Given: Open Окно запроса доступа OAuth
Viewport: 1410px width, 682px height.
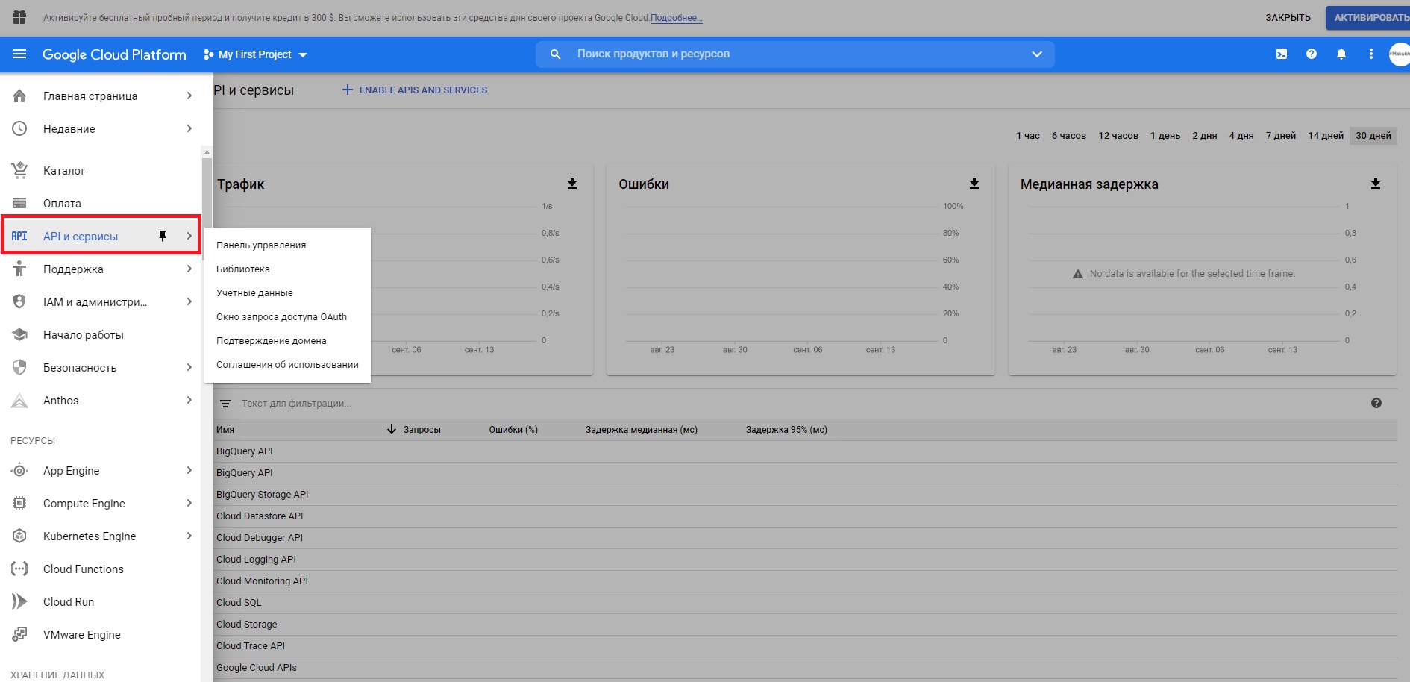Looking at the screenshot, I should coord(287,317).
